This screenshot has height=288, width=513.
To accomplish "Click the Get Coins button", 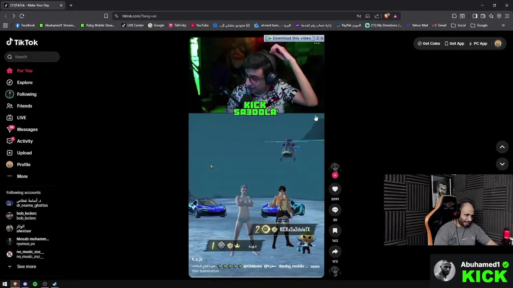I will tap(429, 44).
